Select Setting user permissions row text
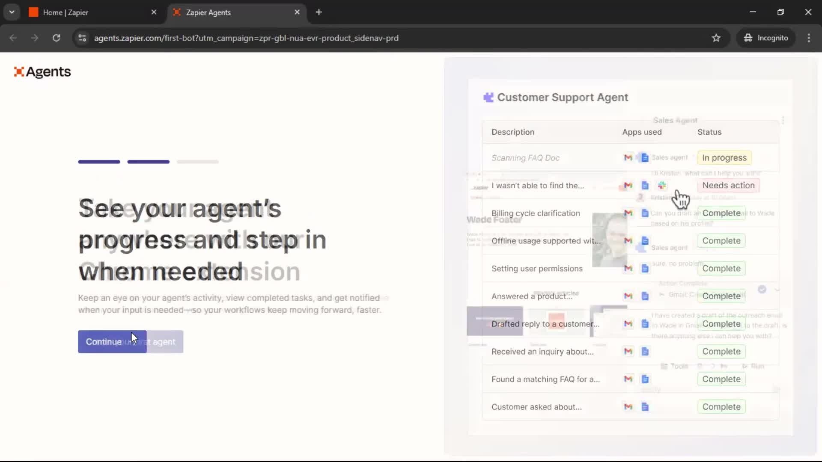822x462 pixels. pos(537,269)
